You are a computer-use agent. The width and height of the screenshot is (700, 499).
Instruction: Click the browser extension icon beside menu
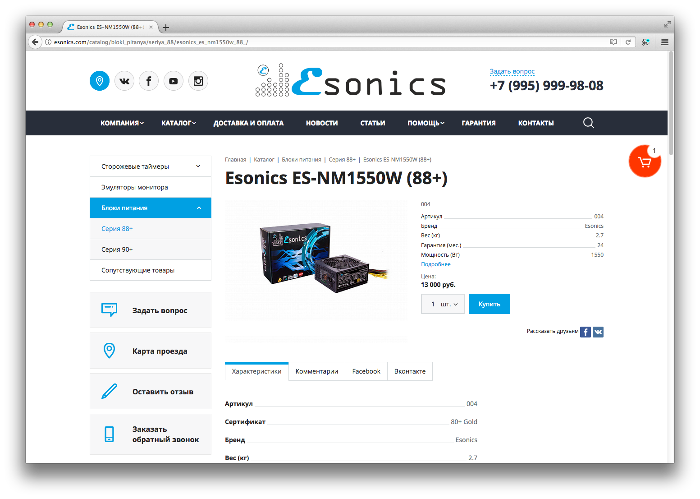[x=646, y=42]
